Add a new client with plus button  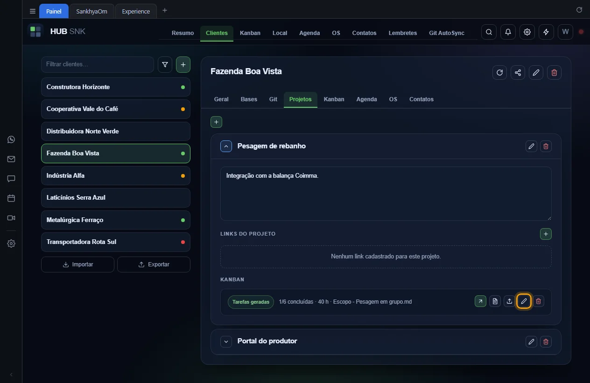click(183, 65)
